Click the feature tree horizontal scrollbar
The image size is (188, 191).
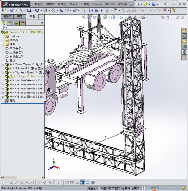[x=22, y=177]
